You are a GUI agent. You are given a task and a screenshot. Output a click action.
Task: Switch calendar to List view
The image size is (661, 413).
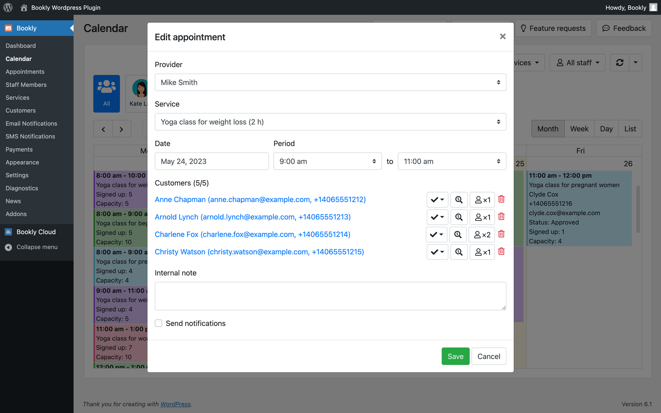[630, 129]
